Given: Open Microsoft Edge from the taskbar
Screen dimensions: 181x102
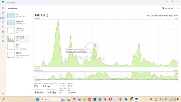Looking at the screenshot, I should click(x=100, y=99).
